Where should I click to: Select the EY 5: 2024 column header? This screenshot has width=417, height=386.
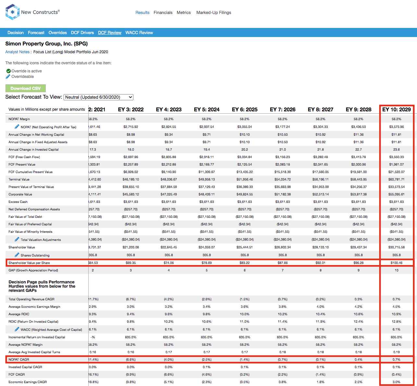[x=207, y=110]
